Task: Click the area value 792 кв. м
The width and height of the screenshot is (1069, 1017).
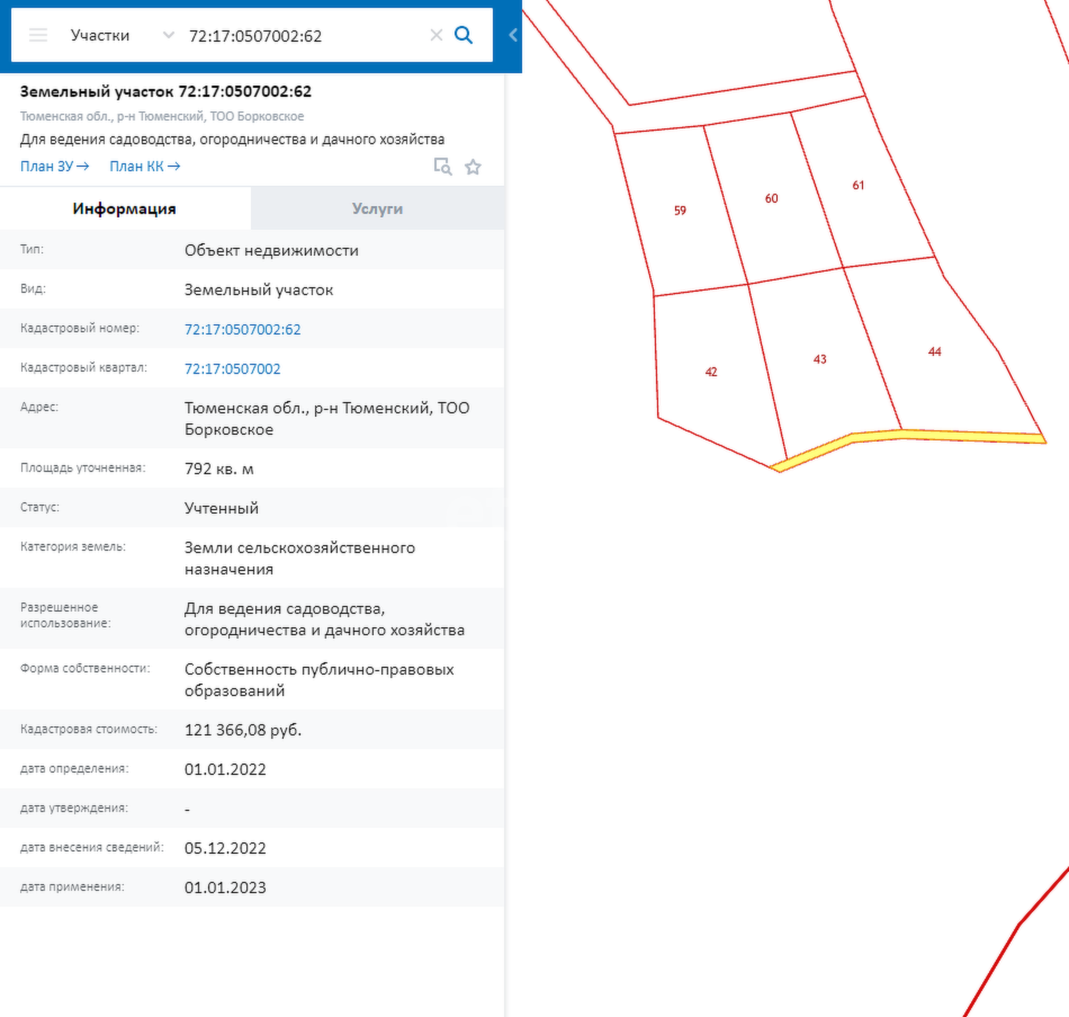Action: click(219, 469)
